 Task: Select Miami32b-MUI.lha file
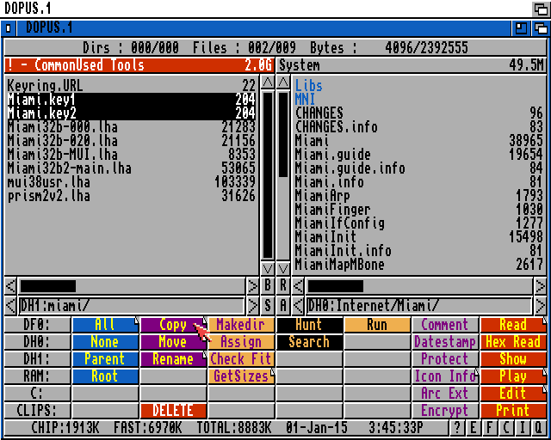(132, 155)
